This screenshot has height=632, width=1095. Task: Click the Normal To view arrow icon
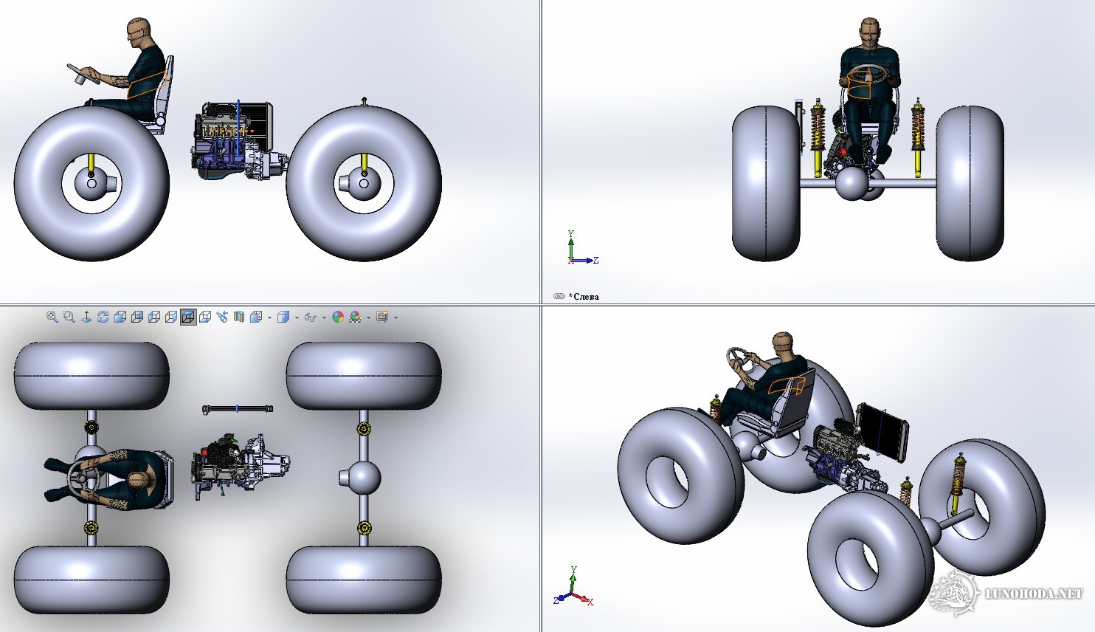tap(86, 317)
